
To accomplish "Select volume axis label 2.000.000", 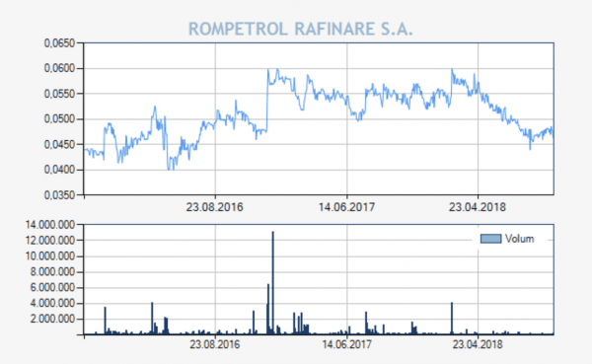I will point(52,319).
